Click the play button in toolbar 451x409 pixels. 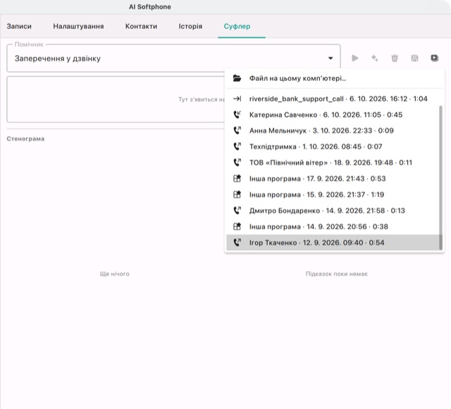(x=355, y=58)
